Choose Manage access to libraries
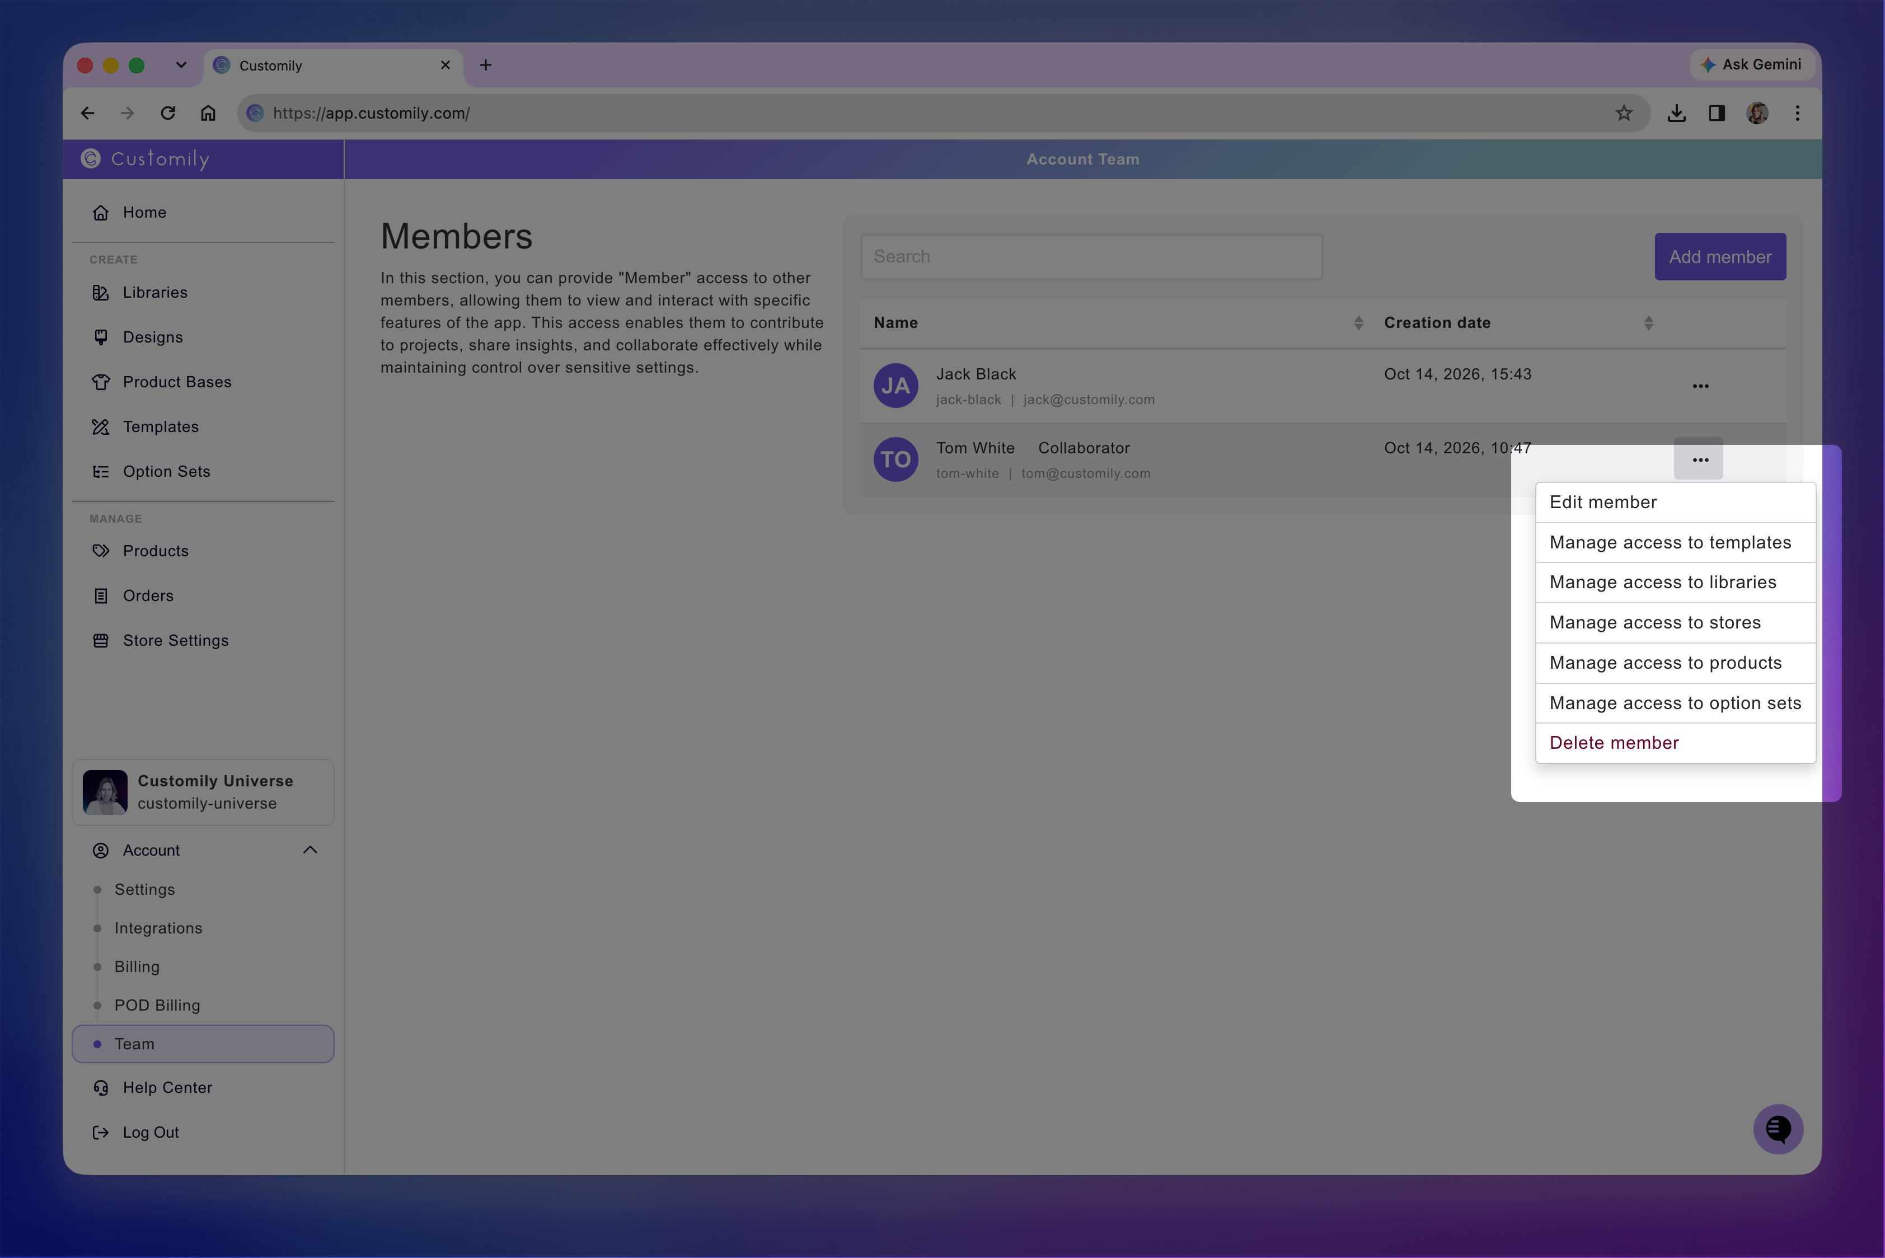Screen dimensions: 1885x1258 [1676, 583]
